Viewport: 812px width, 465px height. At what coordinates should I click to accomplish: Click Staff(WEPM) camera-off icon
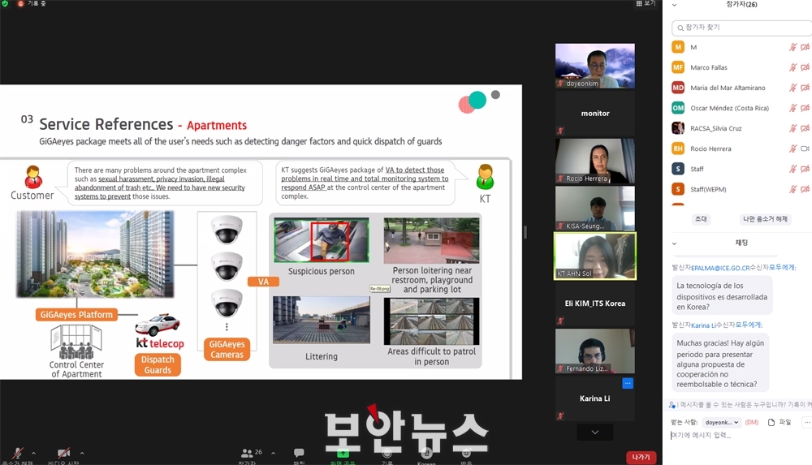[805, 189]
